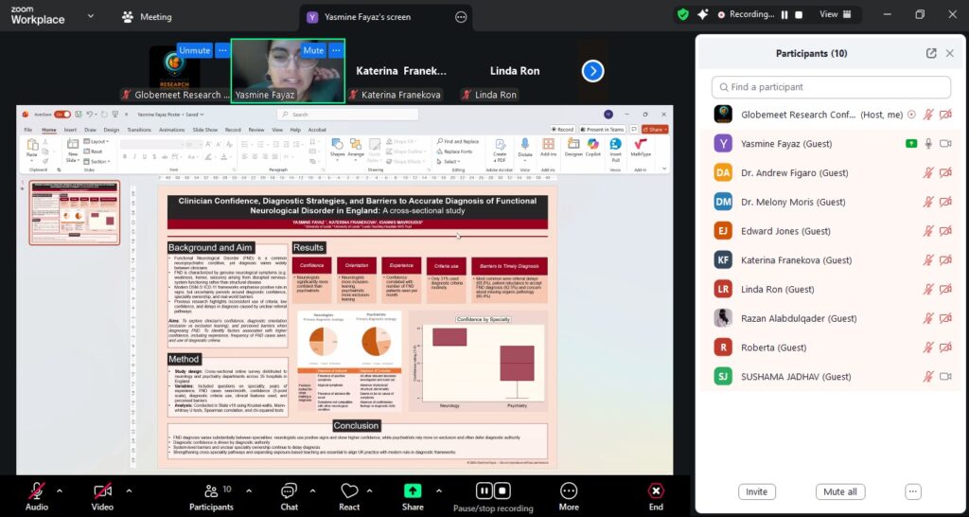Click the Pause/stop recording control

point(492,494)
